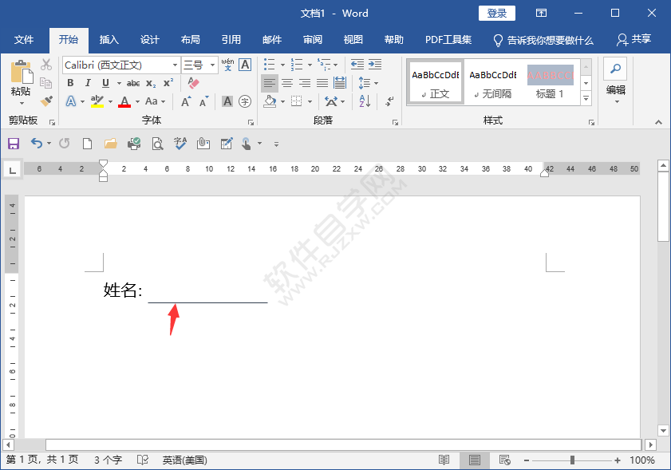Switch to the 设计 tab
Image resolution: width=671 pixels, height=470 pixels.
pos(150,40)
